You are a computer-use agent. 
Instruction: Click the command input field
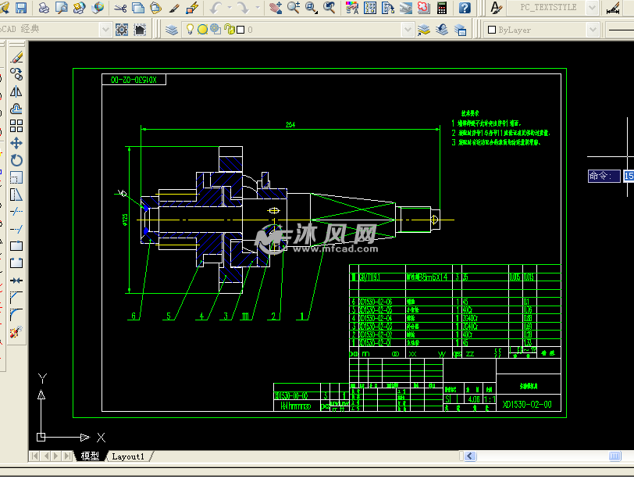coord(628,177)
